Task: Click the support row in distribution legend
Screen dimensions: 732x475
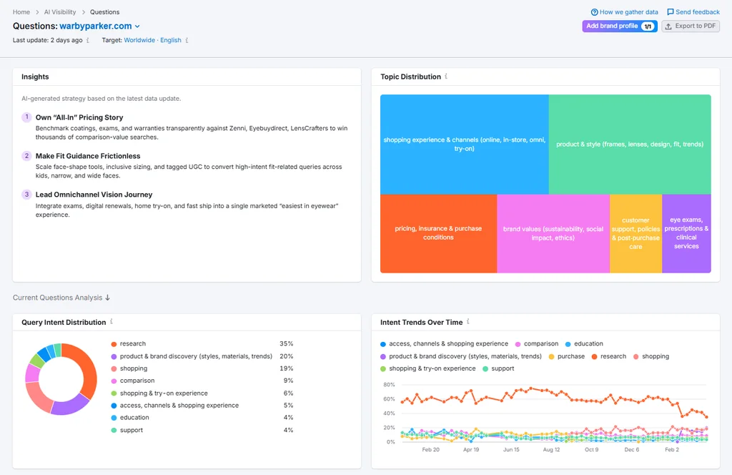Action: pyautogui.click(x=202, y=430)
